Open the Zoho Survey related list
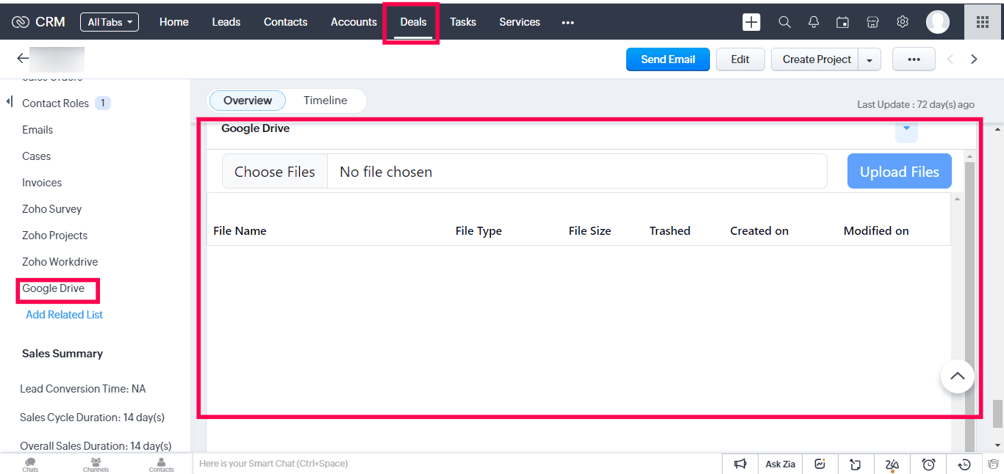Viewport: 1004px width, 474px height. point(52,209)
